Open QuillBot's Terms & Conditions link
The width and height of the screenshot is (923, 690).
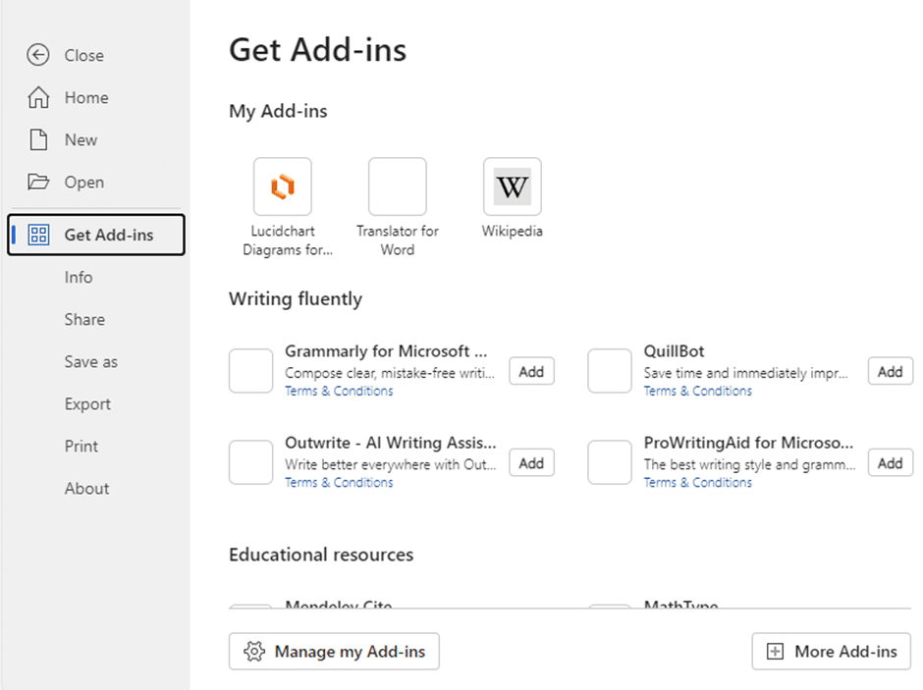point(697,391)
